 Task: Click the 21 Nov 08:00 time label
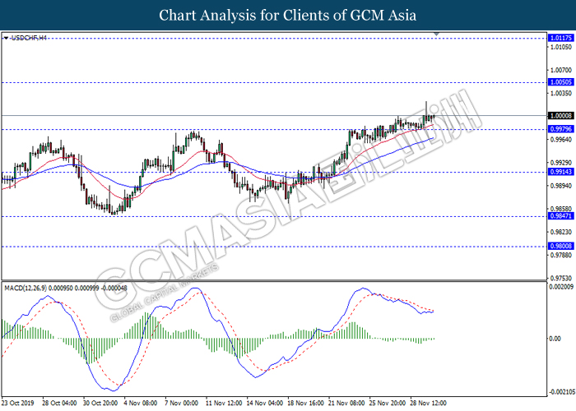(346, 403)
